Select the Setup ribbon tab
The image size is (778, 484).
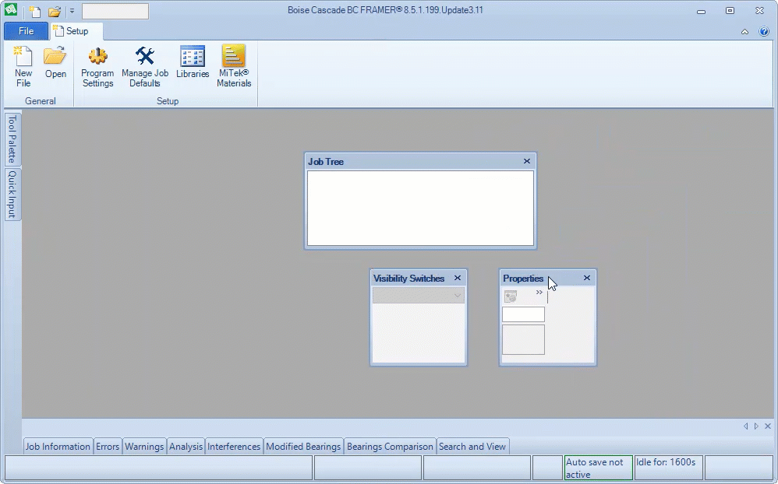pyautogui.click(x=76, y=30)
